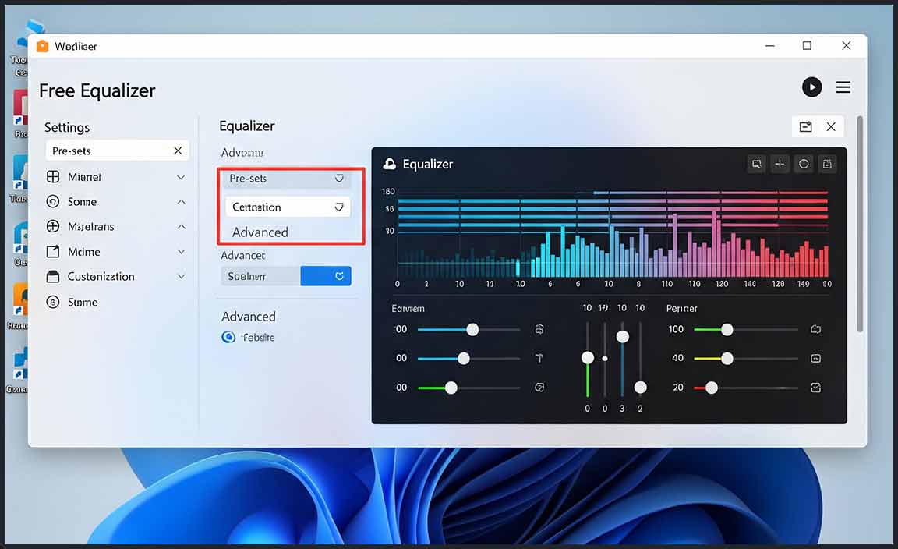Image resolution: width=898 pixels, height=549 pixels.
Task: Adjust the green Eormem slider
Action: pos(451,388)
